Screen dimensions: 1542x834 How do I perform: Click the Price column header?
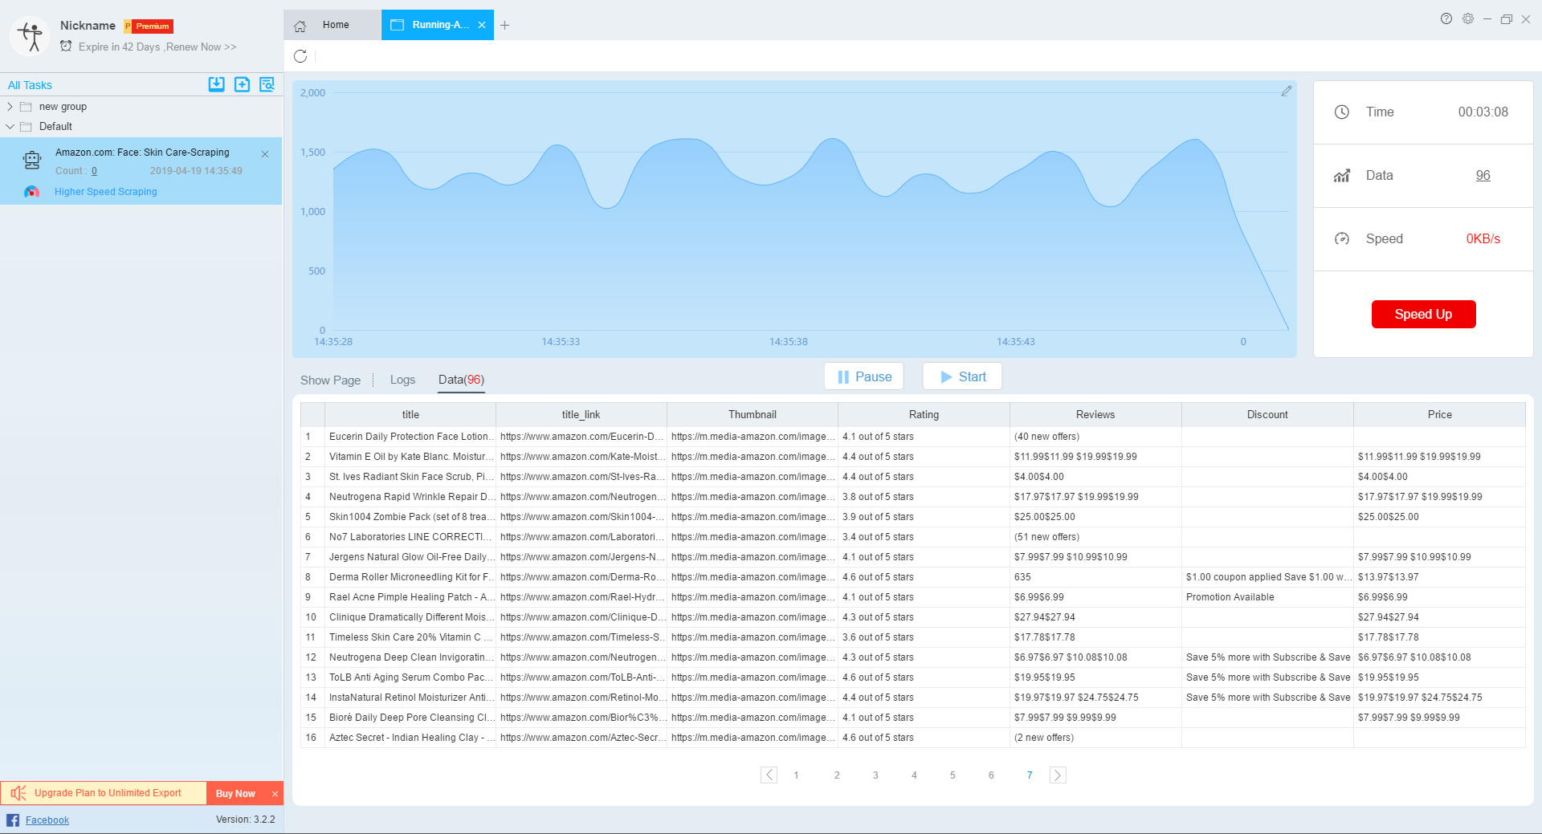(1439, 415)
